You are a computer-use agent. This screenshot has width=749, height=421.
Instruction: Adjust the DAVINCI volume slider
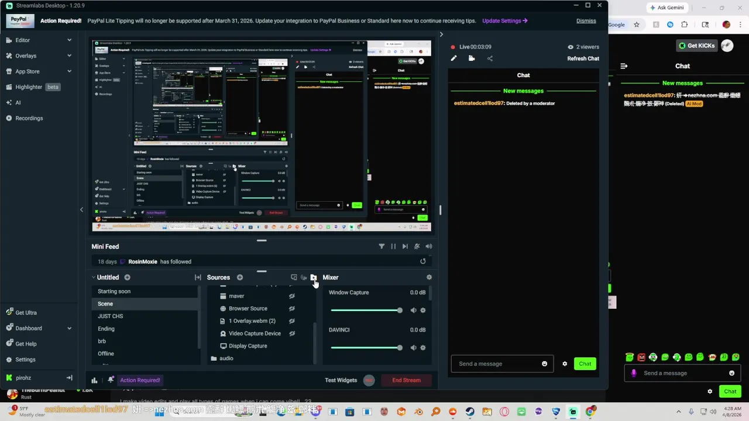tap(366, 347)
